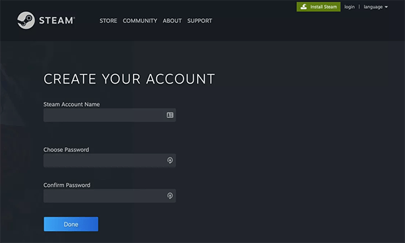Open the language dropdown

[375, 7]
